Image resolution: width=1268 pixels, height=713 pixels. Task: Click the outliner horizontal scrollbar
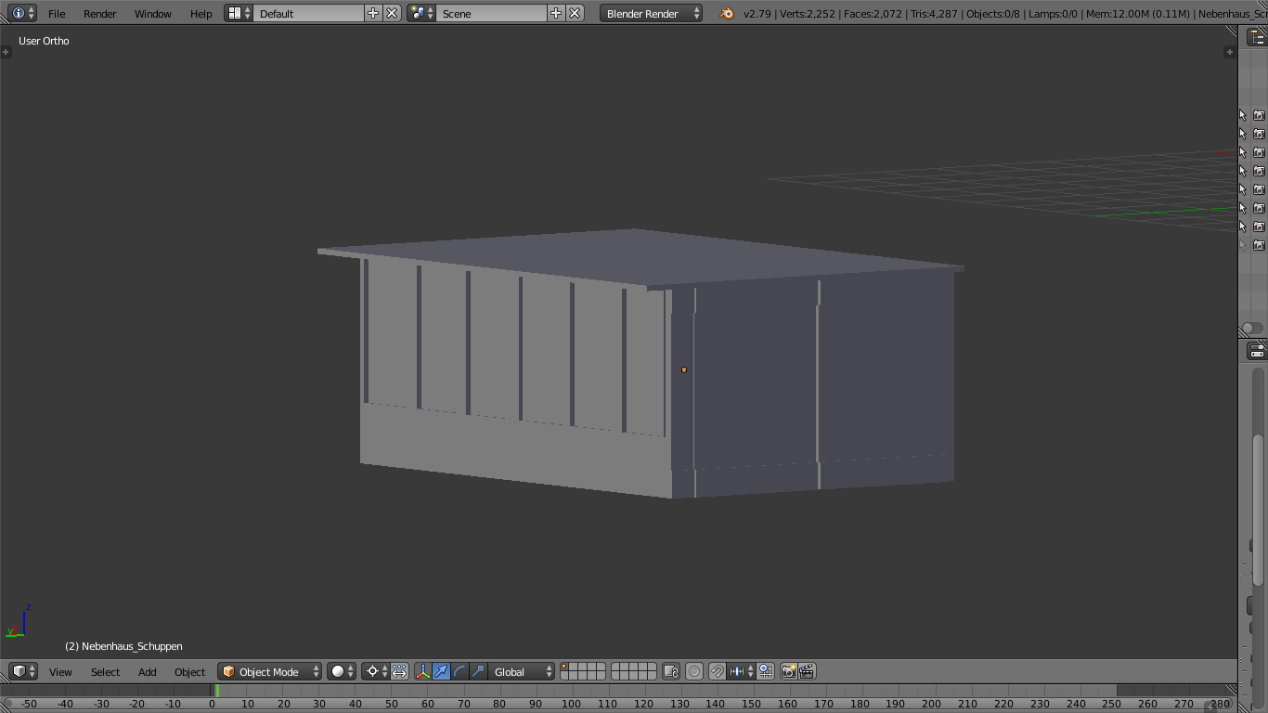click(x=1252, y=328)
